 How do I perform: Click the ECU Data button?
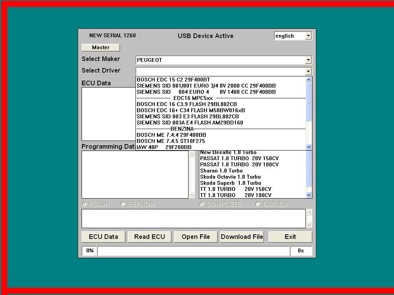pos(103,237)
